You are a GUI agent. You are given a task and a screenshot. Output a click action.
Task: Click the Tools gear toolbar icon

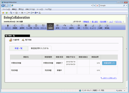[31, 13]
